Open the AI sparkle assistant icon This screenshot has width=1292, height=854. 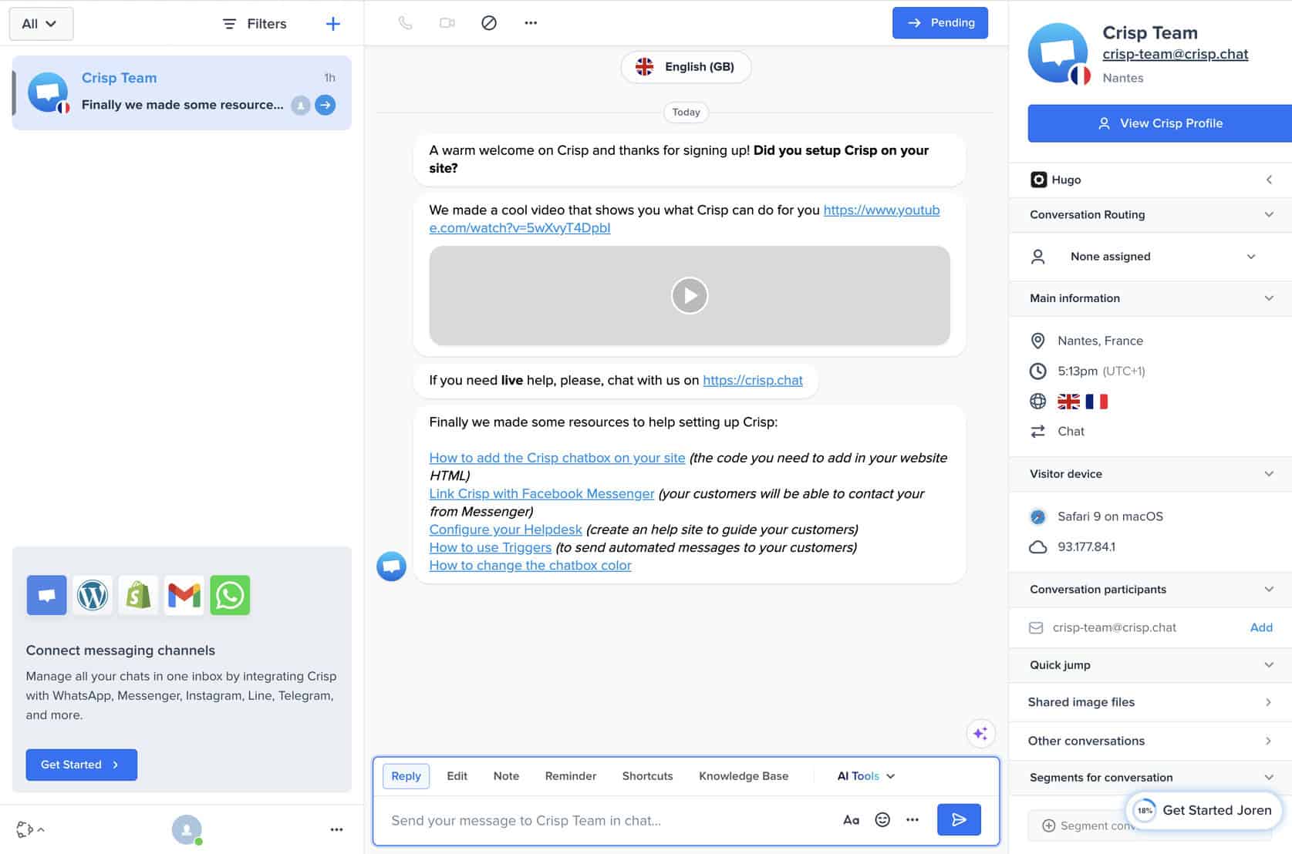(980, 734)
